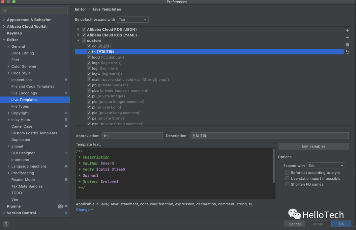This screenshot has height=230, width=356.
Task: Click the plugins update count badge
Action: pos(60,206)
